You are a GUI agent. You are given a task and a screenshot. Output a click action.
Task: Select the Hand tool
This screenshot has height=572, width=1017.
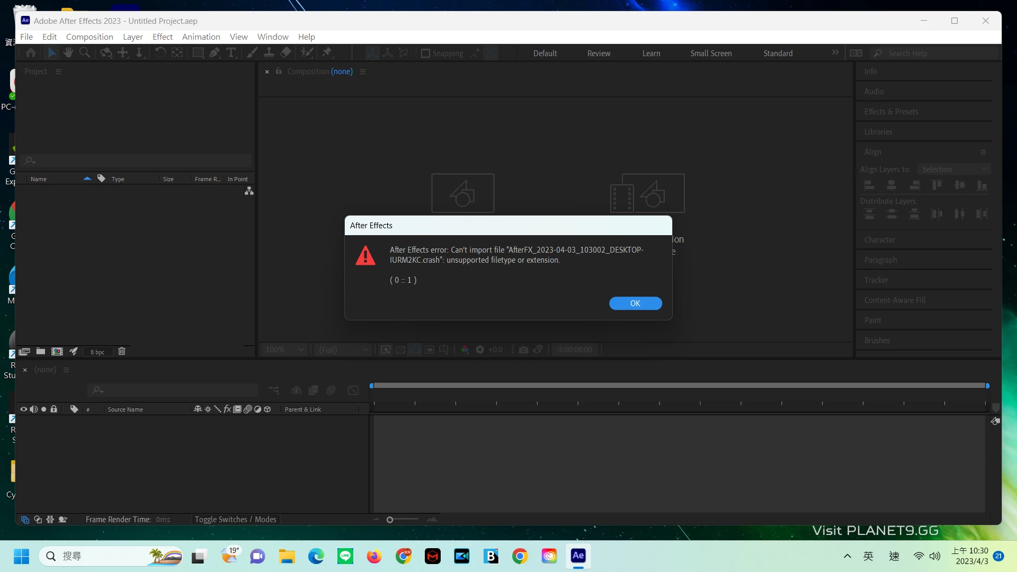68,52
